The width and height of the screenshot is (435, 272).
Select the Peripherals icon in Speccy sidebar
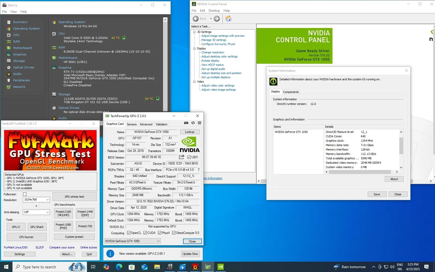9,80
